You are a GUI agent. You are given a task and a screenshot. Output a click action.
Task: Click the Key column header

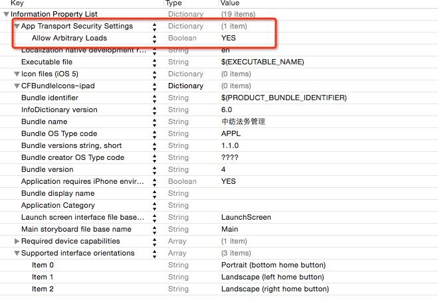(17, 3)
